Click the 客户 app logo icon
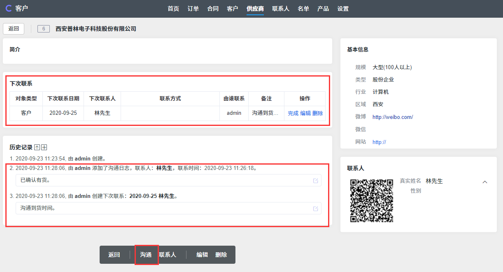Viewport: 503px width, 272px height. (x=8, y=8)
